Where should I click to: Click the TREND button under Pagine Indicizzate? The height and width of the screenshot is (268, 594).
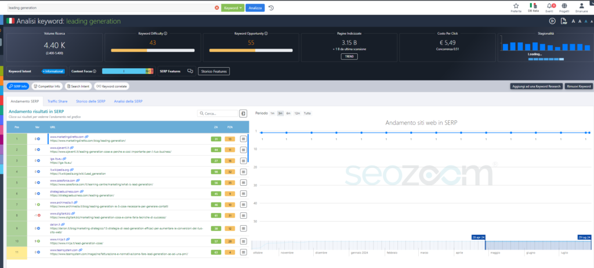pos(349,57)
